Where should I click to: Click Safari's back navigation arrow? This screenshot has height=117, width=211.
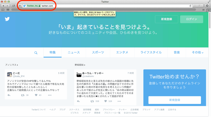pyautogui.click(x=3, y=6)
